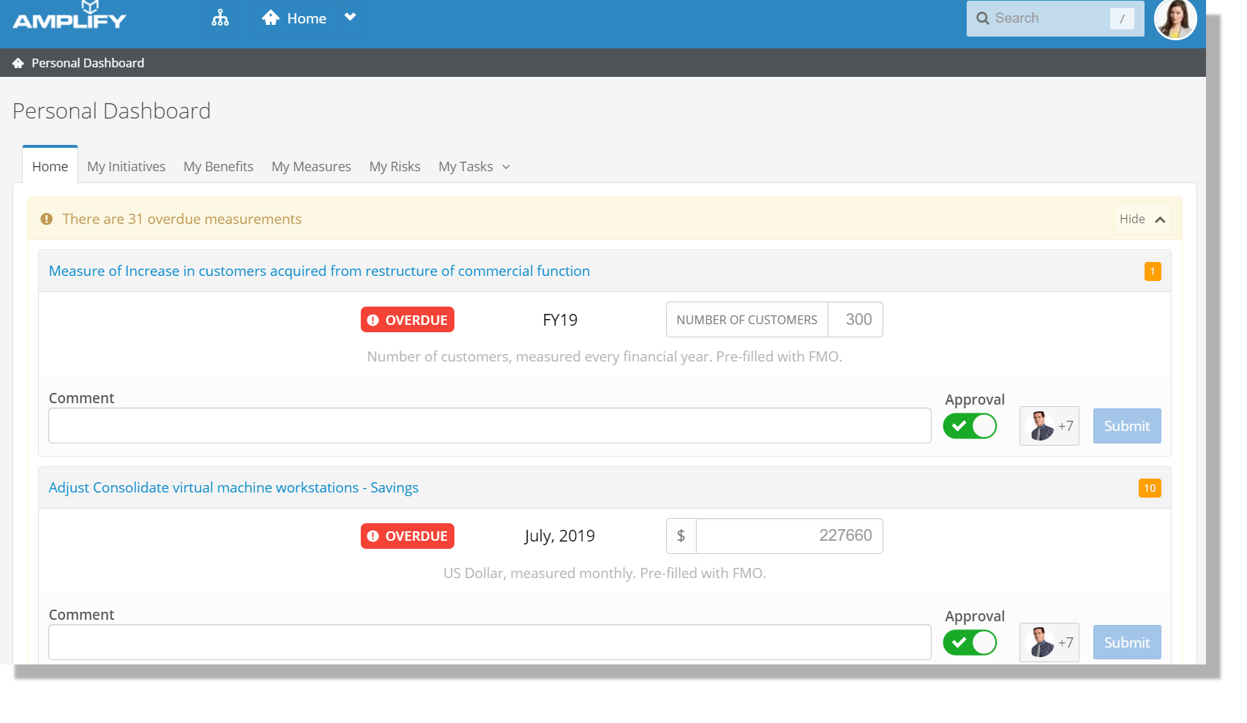1247x723 pixels.
Task: Hide the overdue measurements panel
Action: [x=1142, y=220]
